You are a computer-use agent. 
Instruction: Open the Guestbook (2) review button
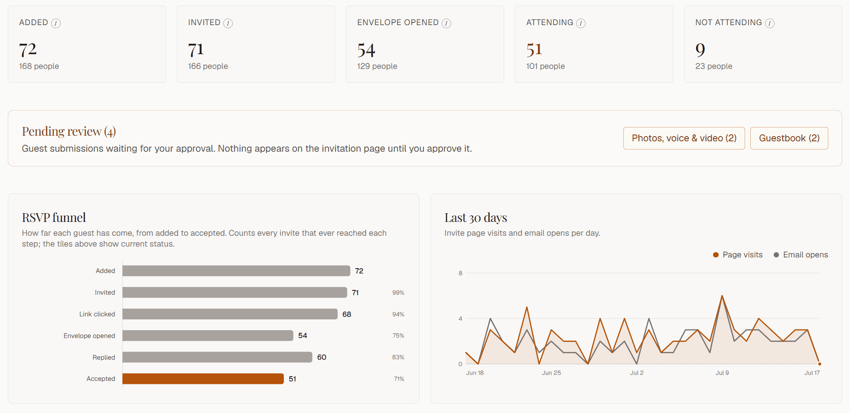pyautogui.click(x=789, y=138)
